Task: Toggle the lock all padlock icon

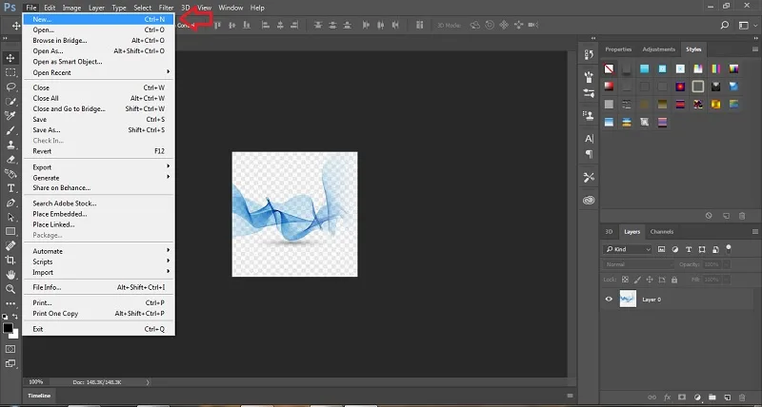Action: point(674,280)
